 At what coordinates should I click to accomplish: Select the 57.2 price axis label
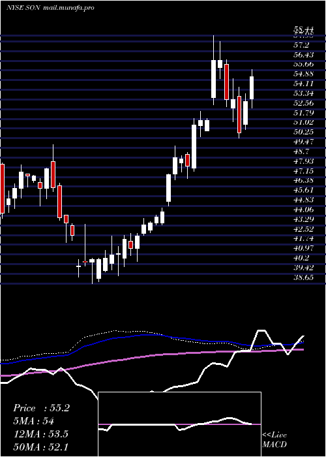pos(301,45)
